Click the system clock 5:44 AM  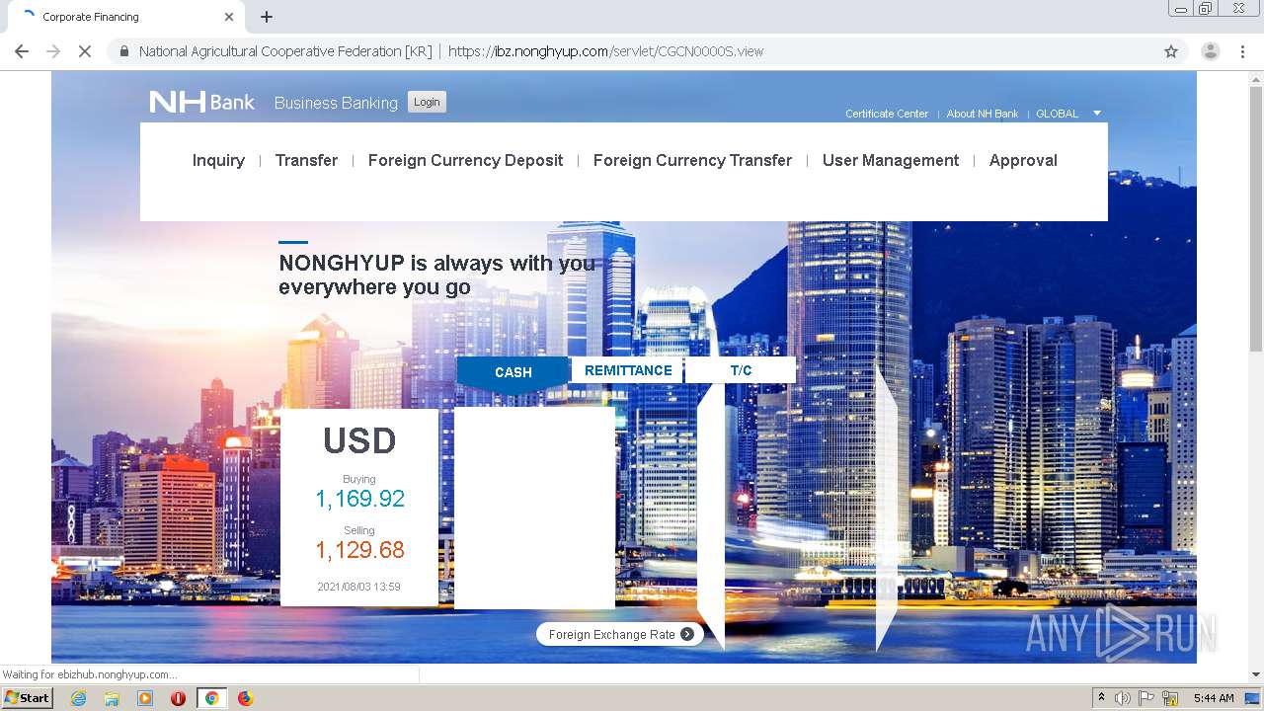tap(1214, 698)
